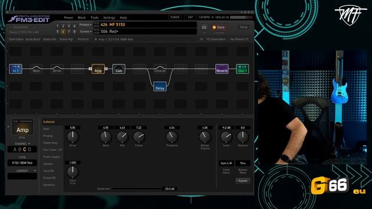Image resolution: width=372 pixels, height=209 pixels.
Task: Click scene name field S06 Red+
Action: coord(145,31)
